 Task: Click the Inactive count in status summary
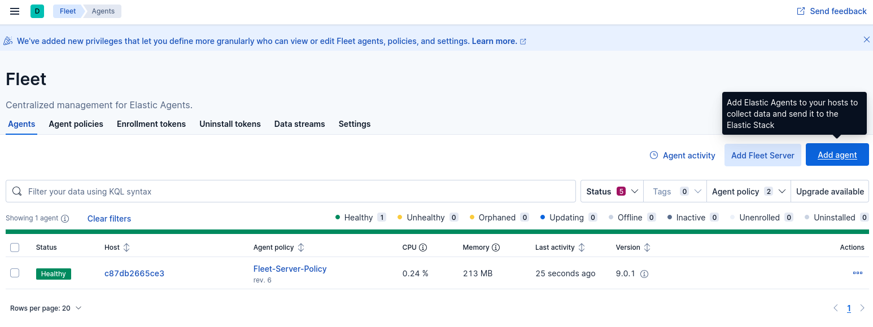[x=714, y=218]
